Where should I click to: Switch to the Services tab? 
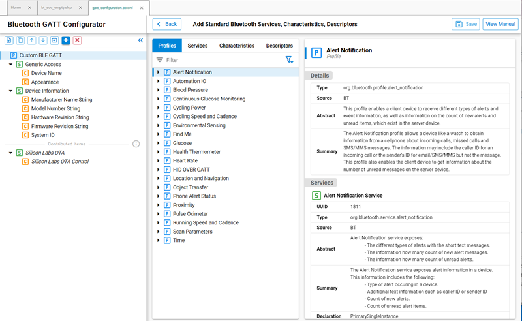[197, 46]
